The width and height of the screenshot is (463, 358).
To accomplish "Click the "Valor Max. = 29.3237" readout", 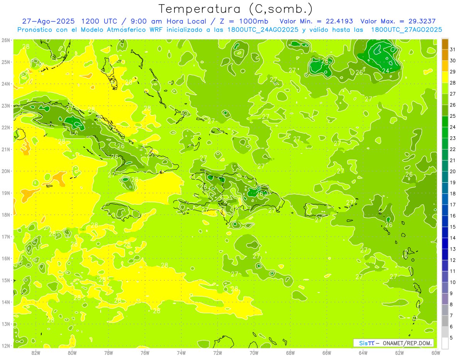I will [x=399, y=21].
